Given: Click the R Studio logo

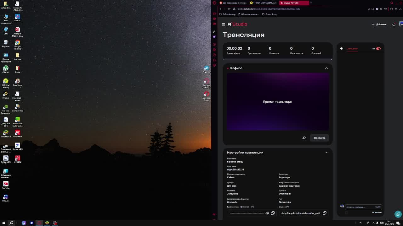Looking at the screenshot, I should (237, 24).
